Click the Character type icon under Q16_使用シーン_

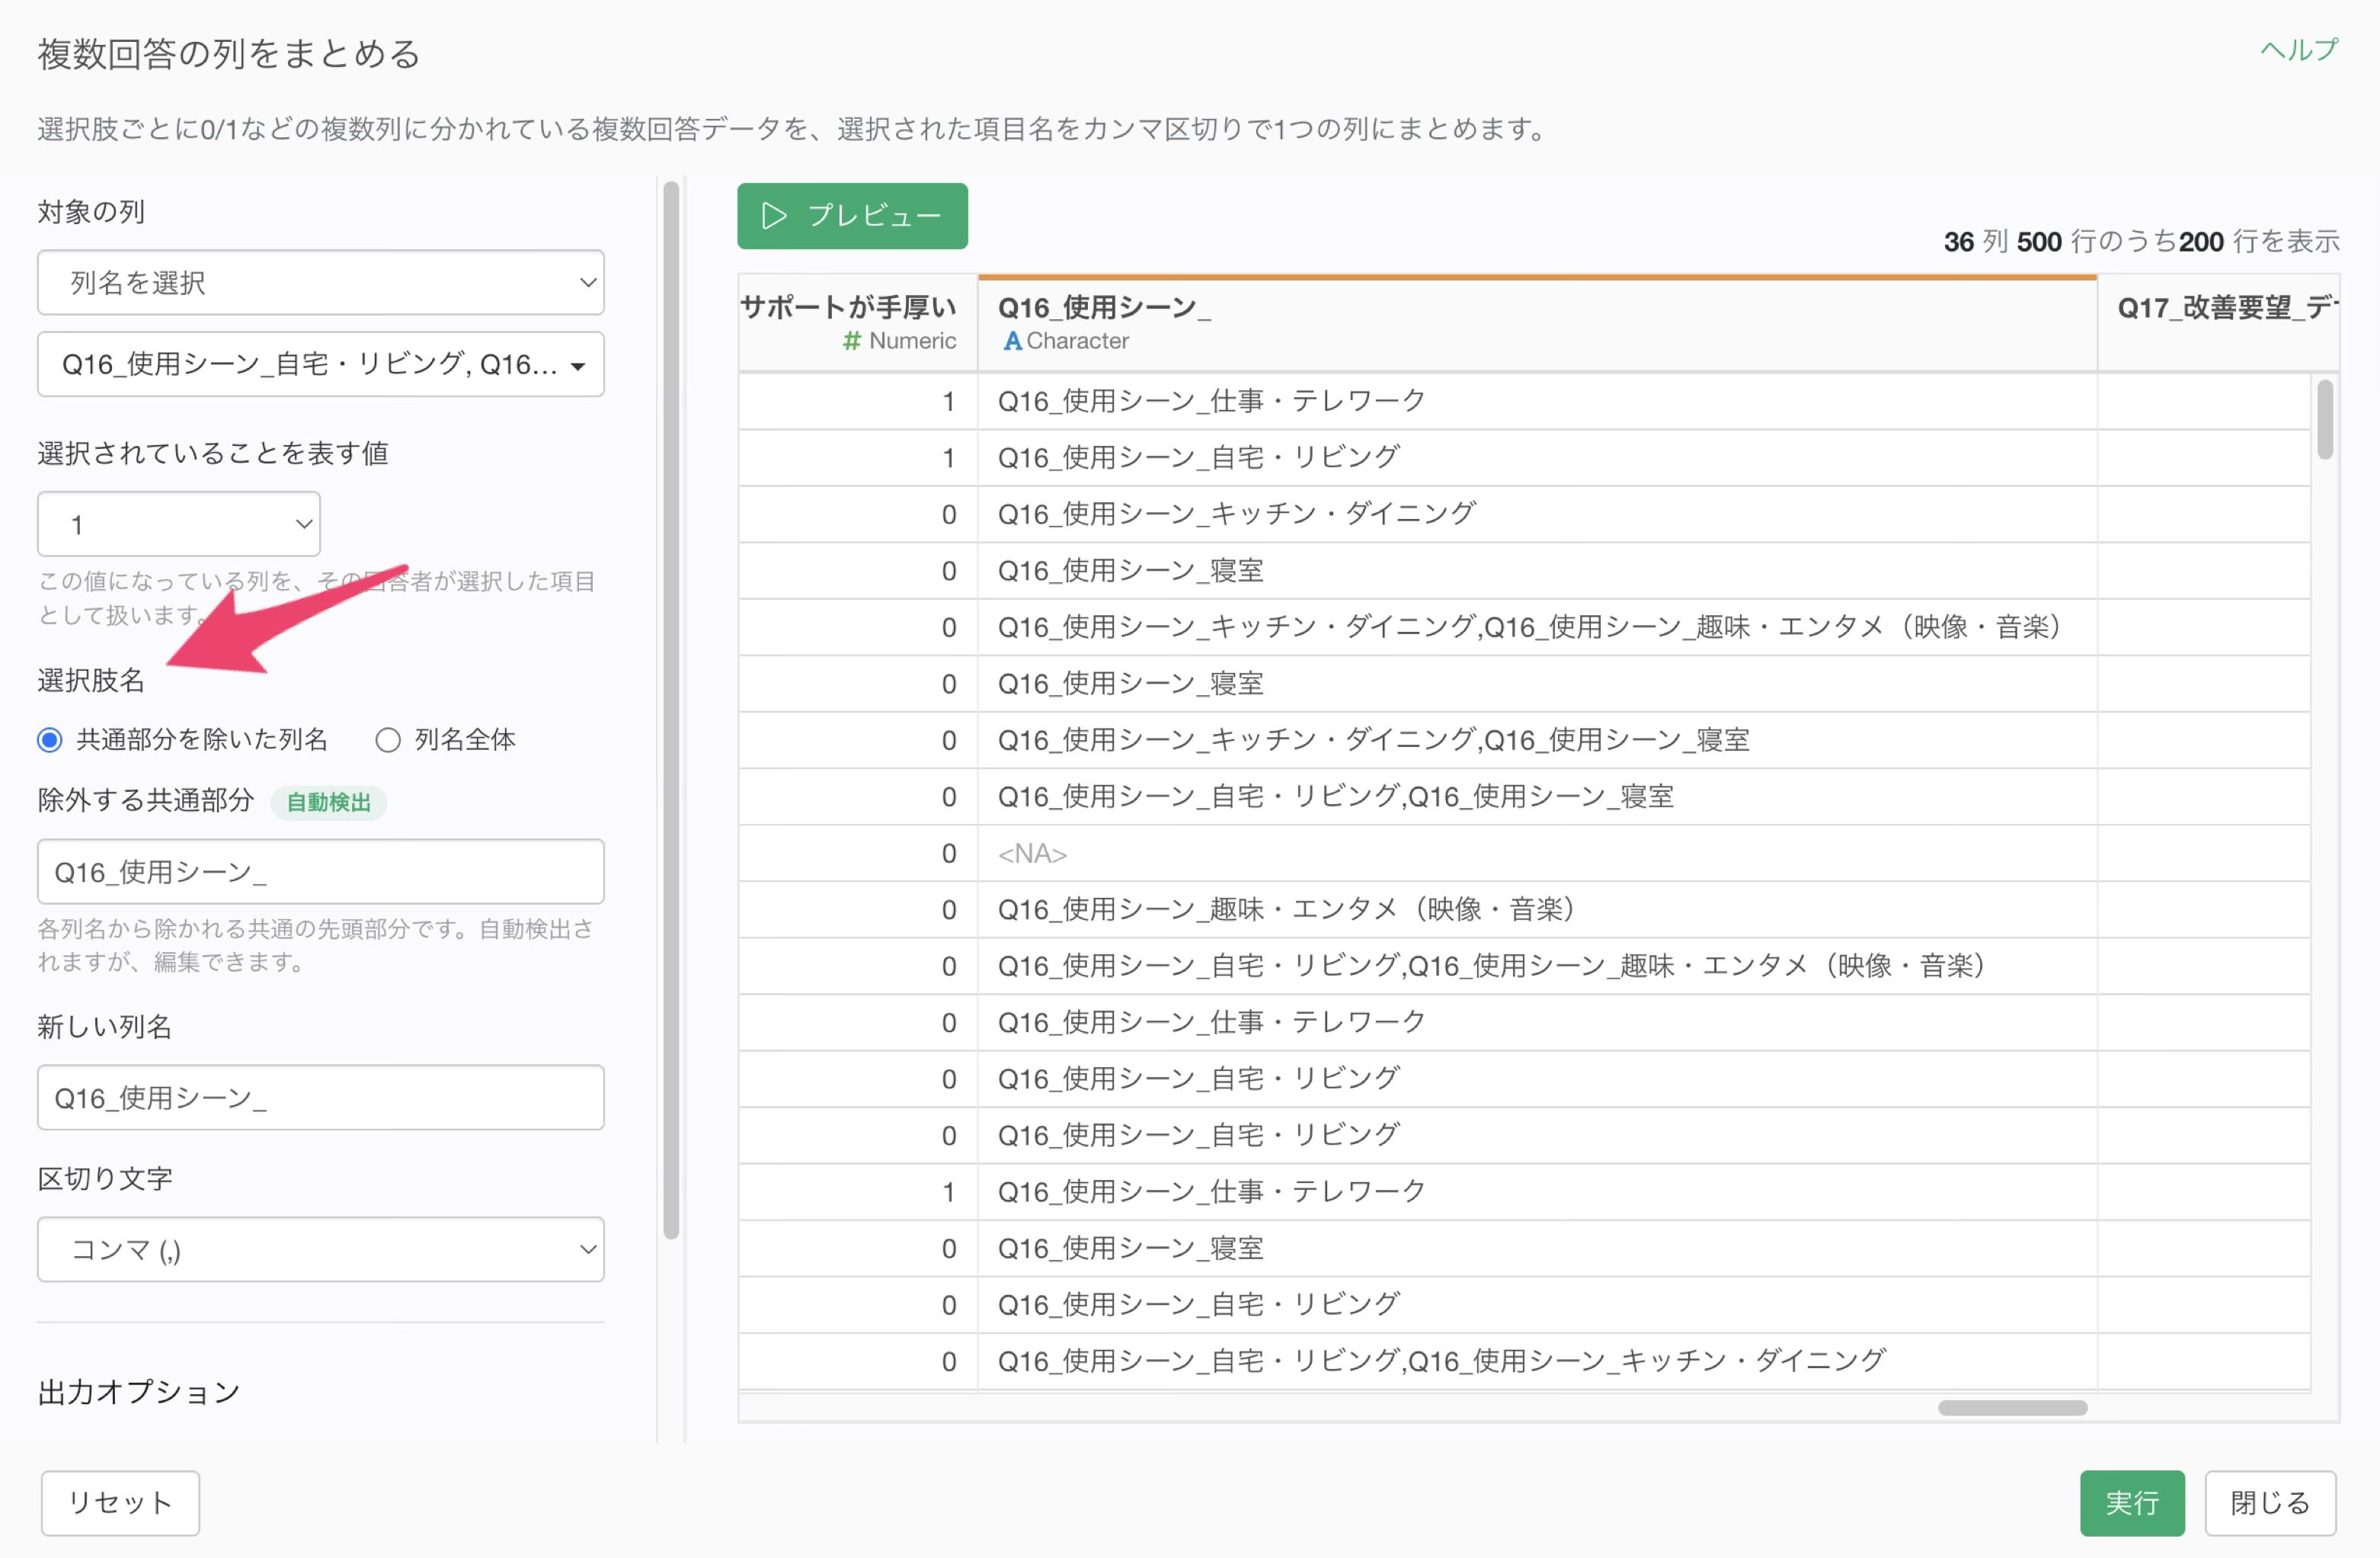(x=1012, y=341)
